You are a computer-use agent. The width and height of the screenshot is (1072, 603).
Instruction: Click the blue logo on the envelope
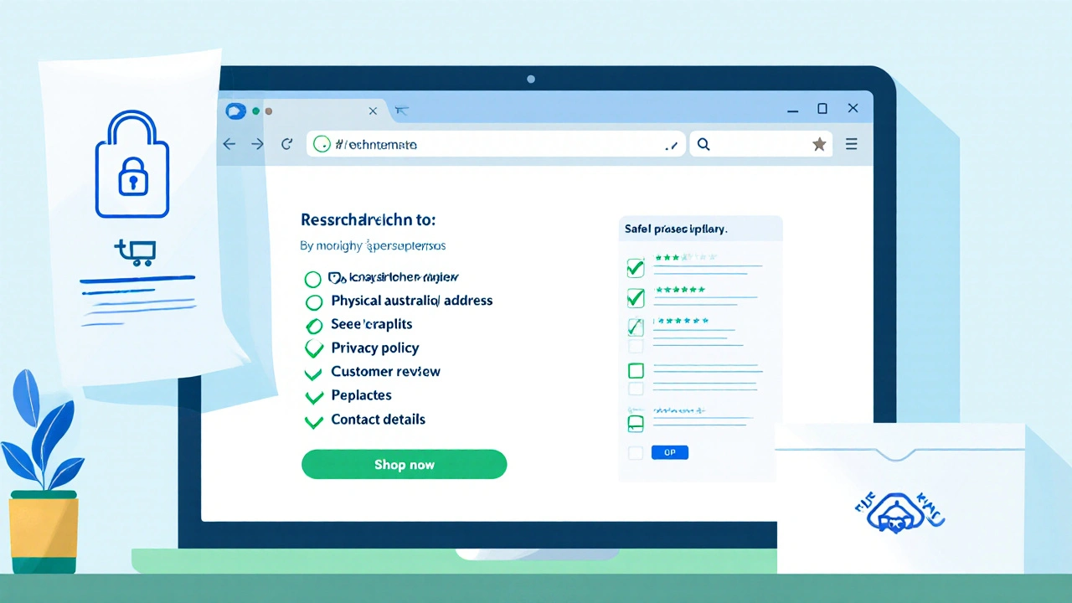(x=897, y=511)
